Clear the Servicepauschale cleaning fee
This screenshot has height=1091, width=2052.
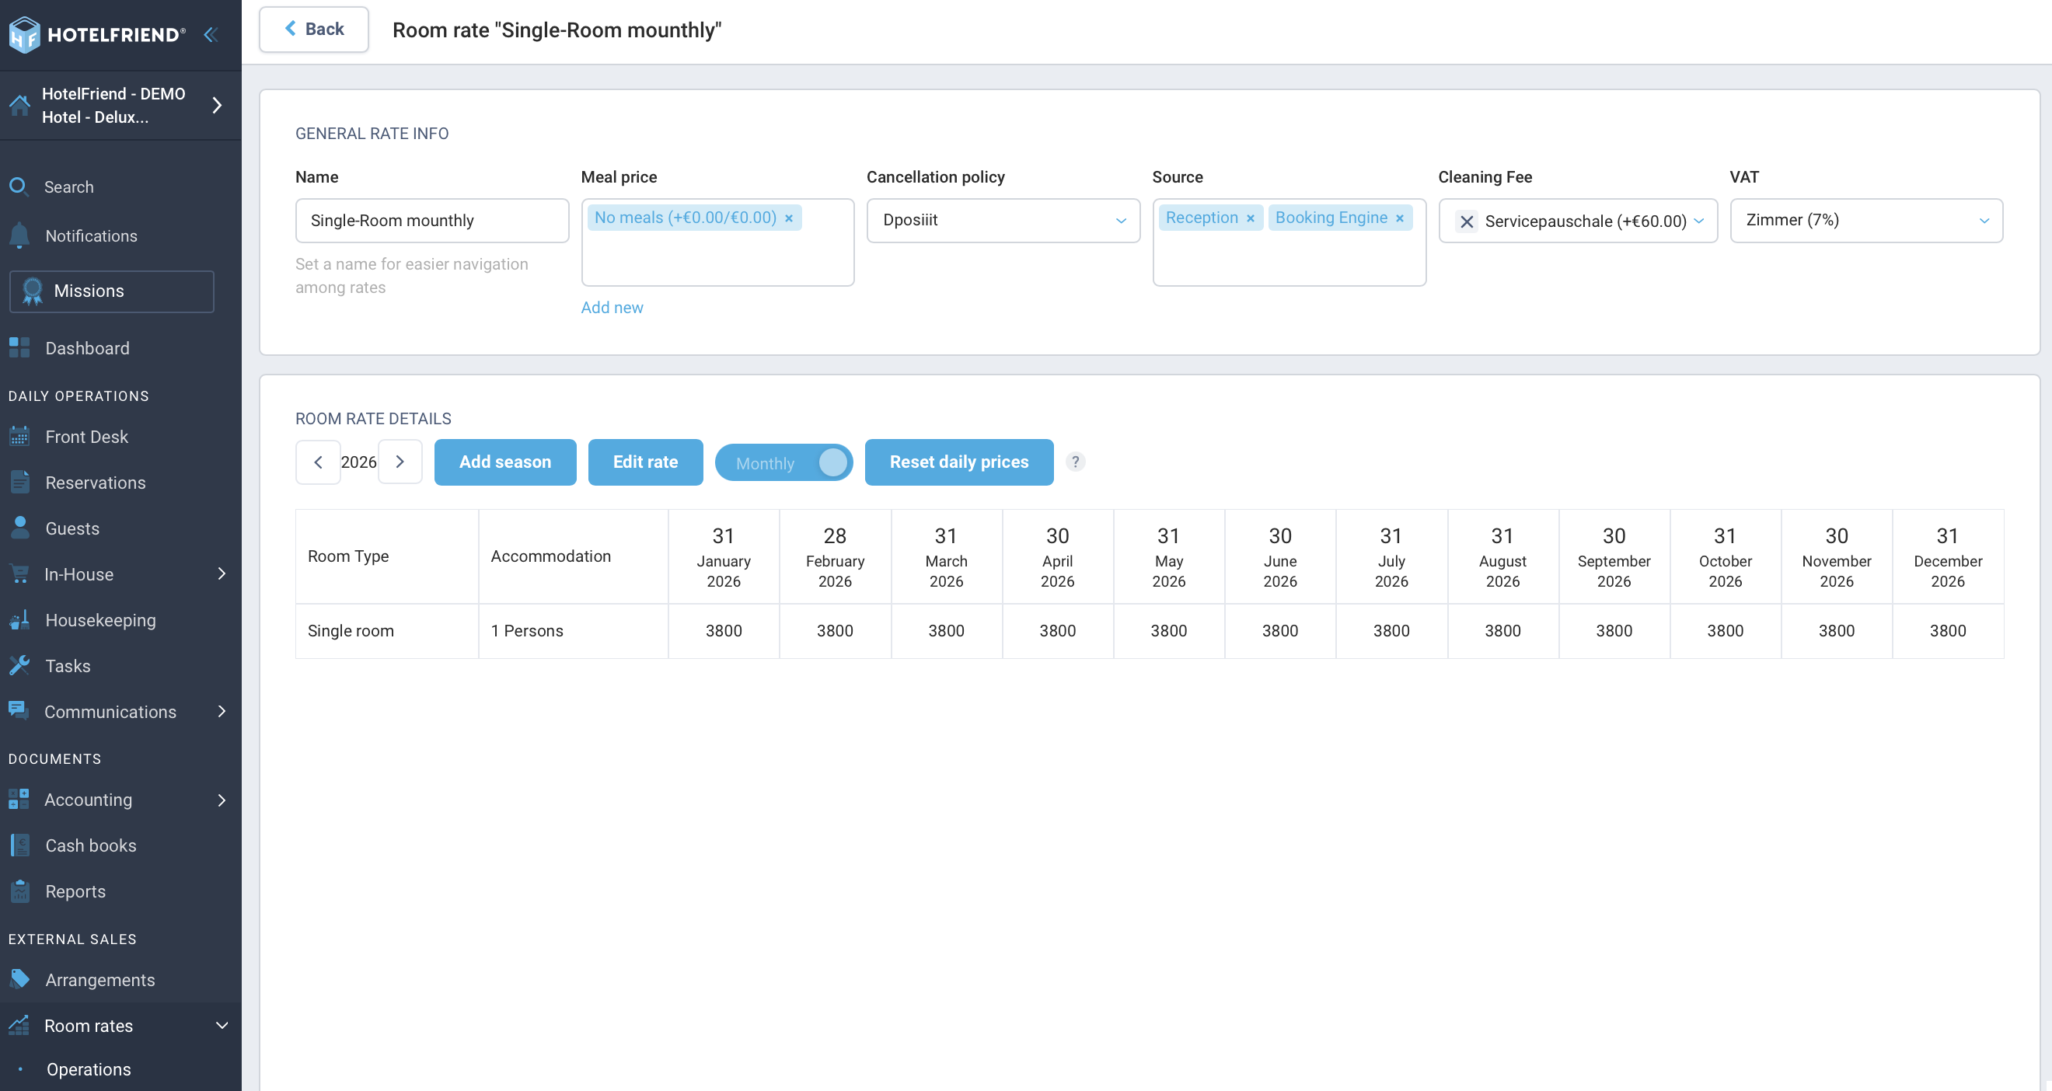click(x=1467, y=221)
